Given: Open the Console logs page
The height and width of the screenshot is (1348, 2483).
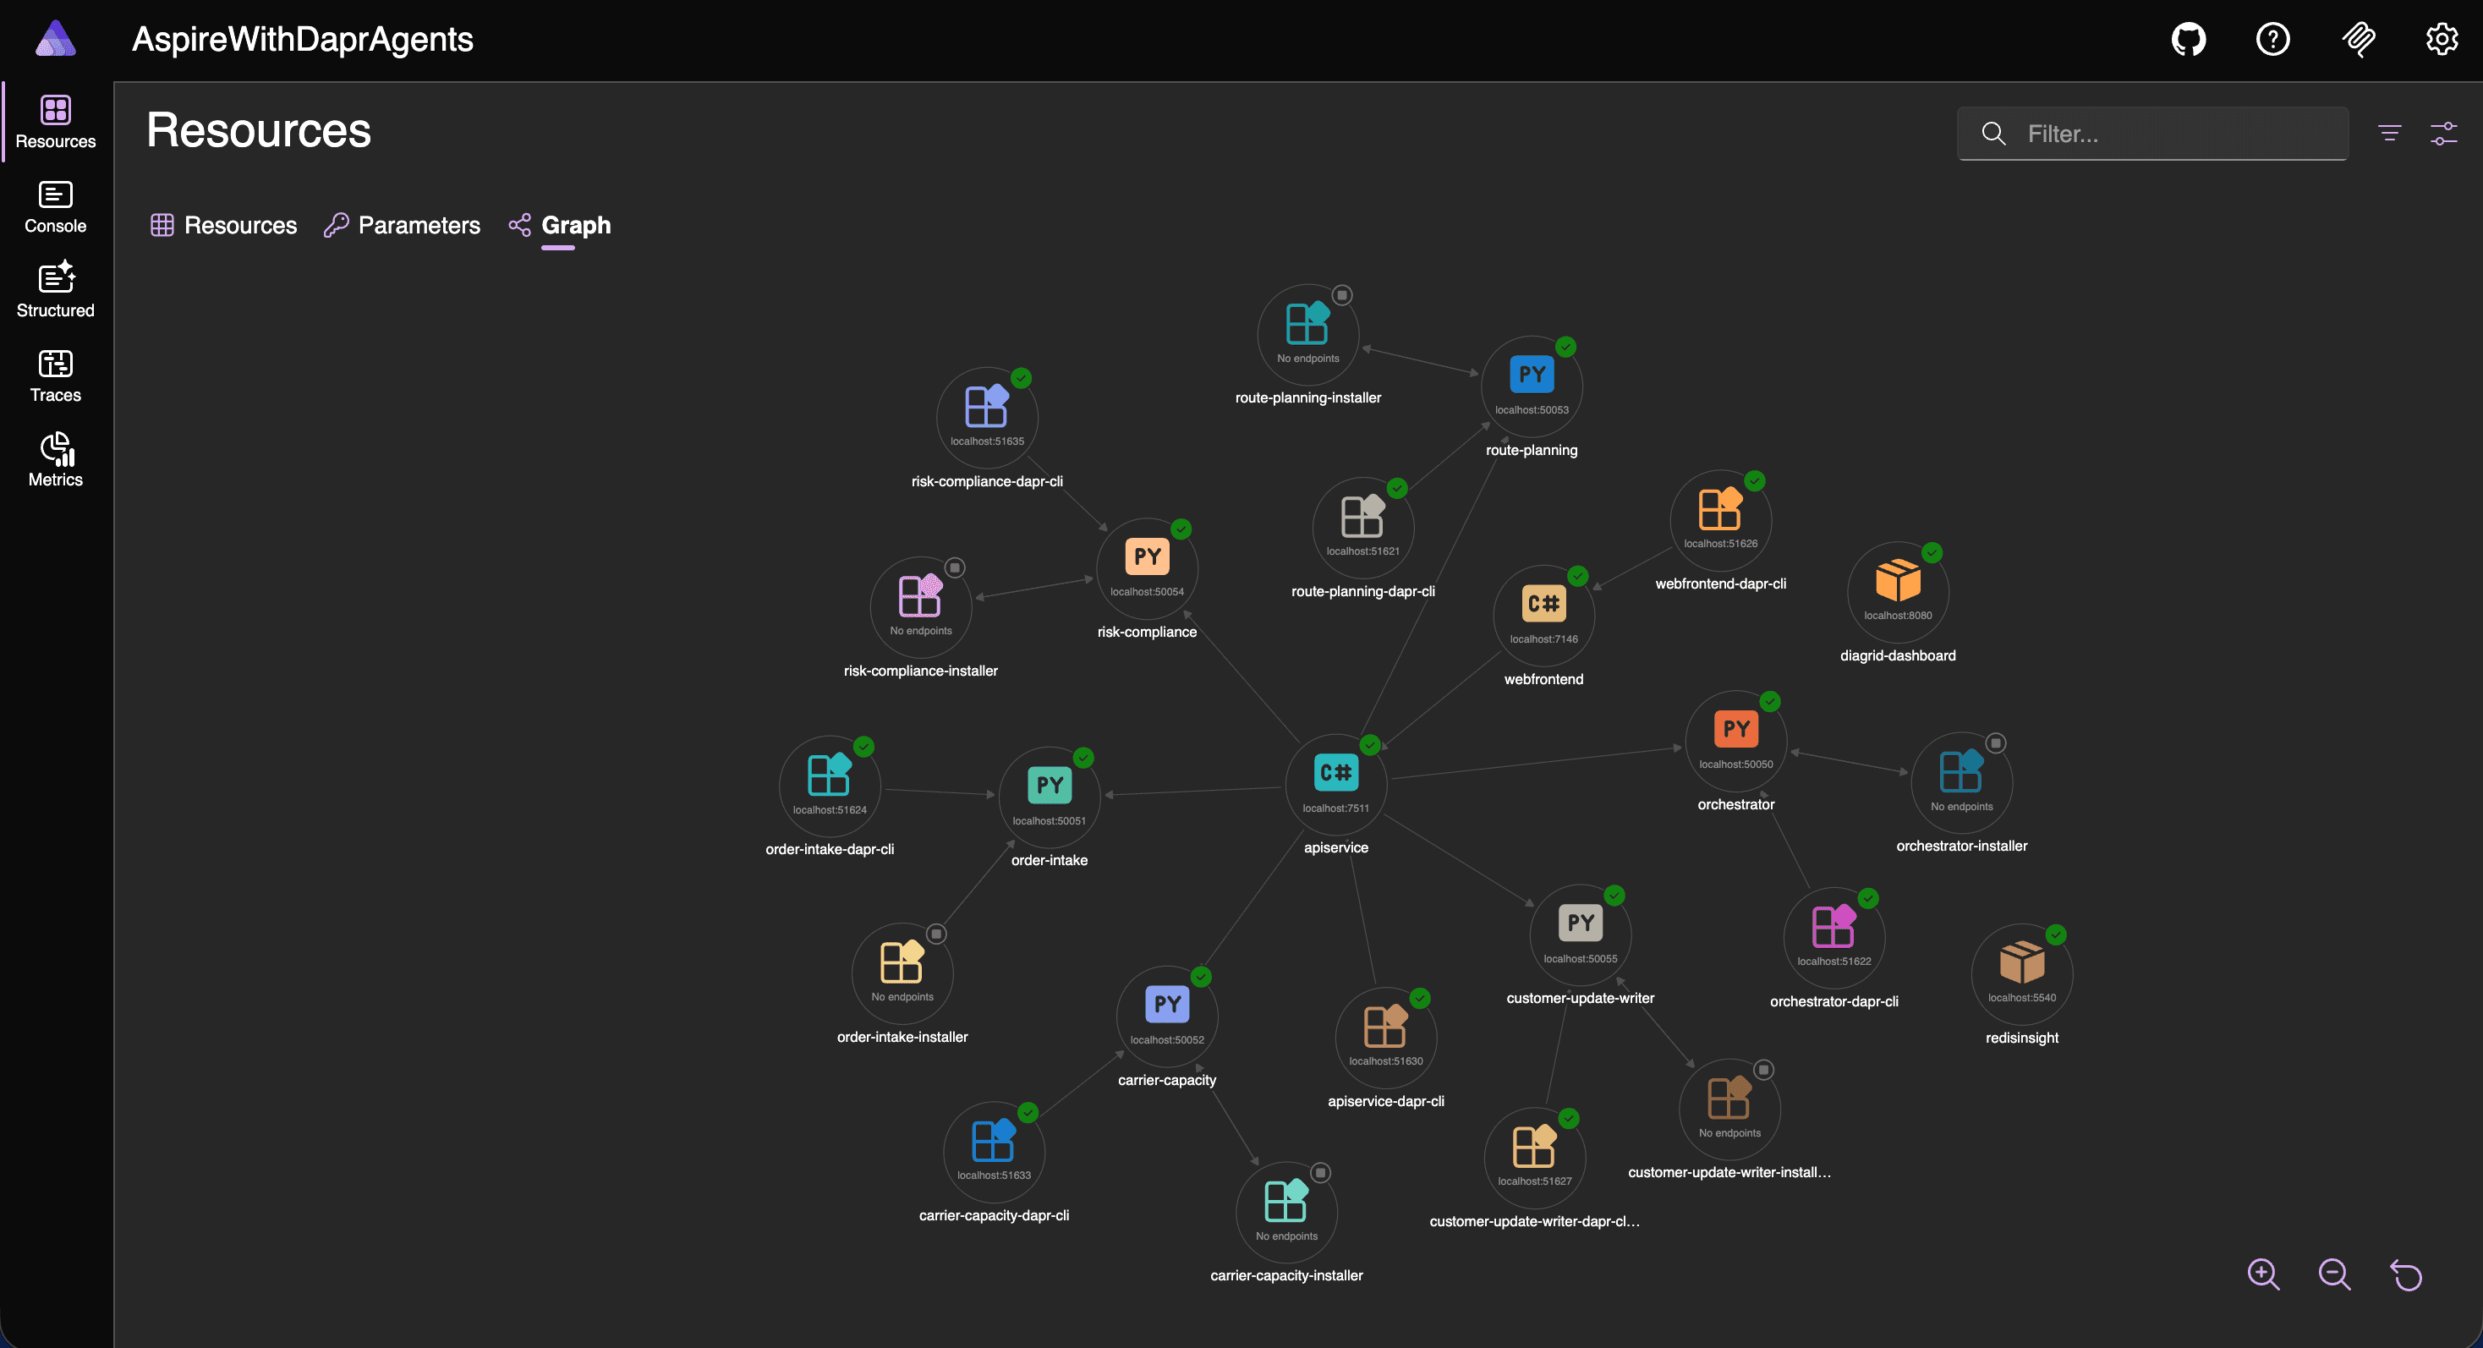Looking at the screenshot, I should (55, 207).
